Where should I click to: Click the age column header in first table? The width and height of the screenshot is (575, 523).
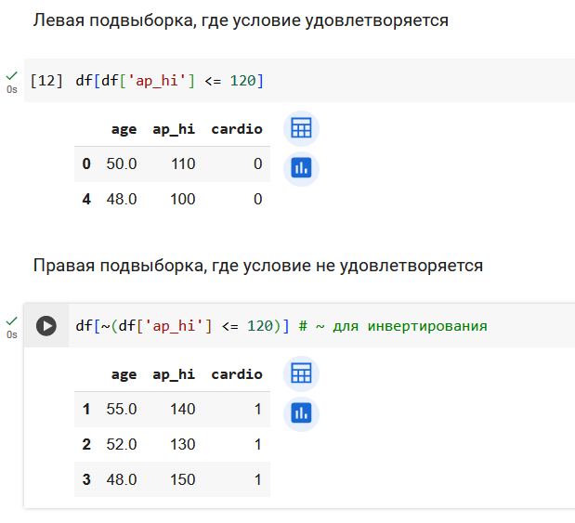click(124, 129)
